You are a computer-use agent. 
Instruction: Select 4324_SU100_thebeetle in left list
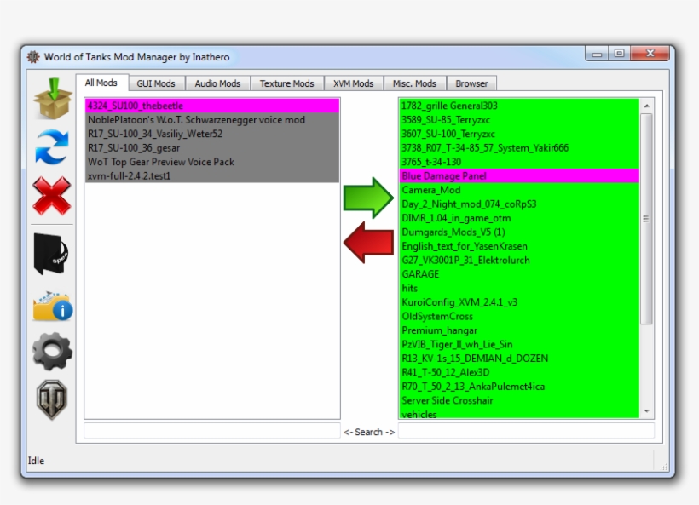(x=212, y=106)
